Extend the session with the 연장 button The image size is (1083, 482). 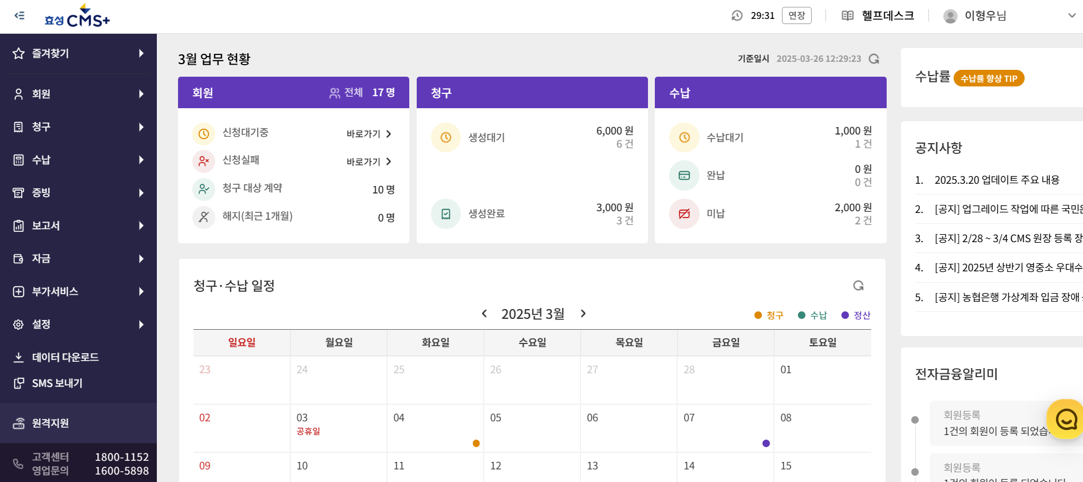[797, 15]
